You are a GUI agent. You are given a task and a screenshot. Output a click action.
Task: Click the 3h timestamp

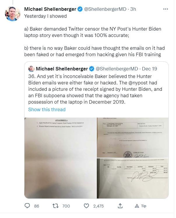(x=133, y=9)
